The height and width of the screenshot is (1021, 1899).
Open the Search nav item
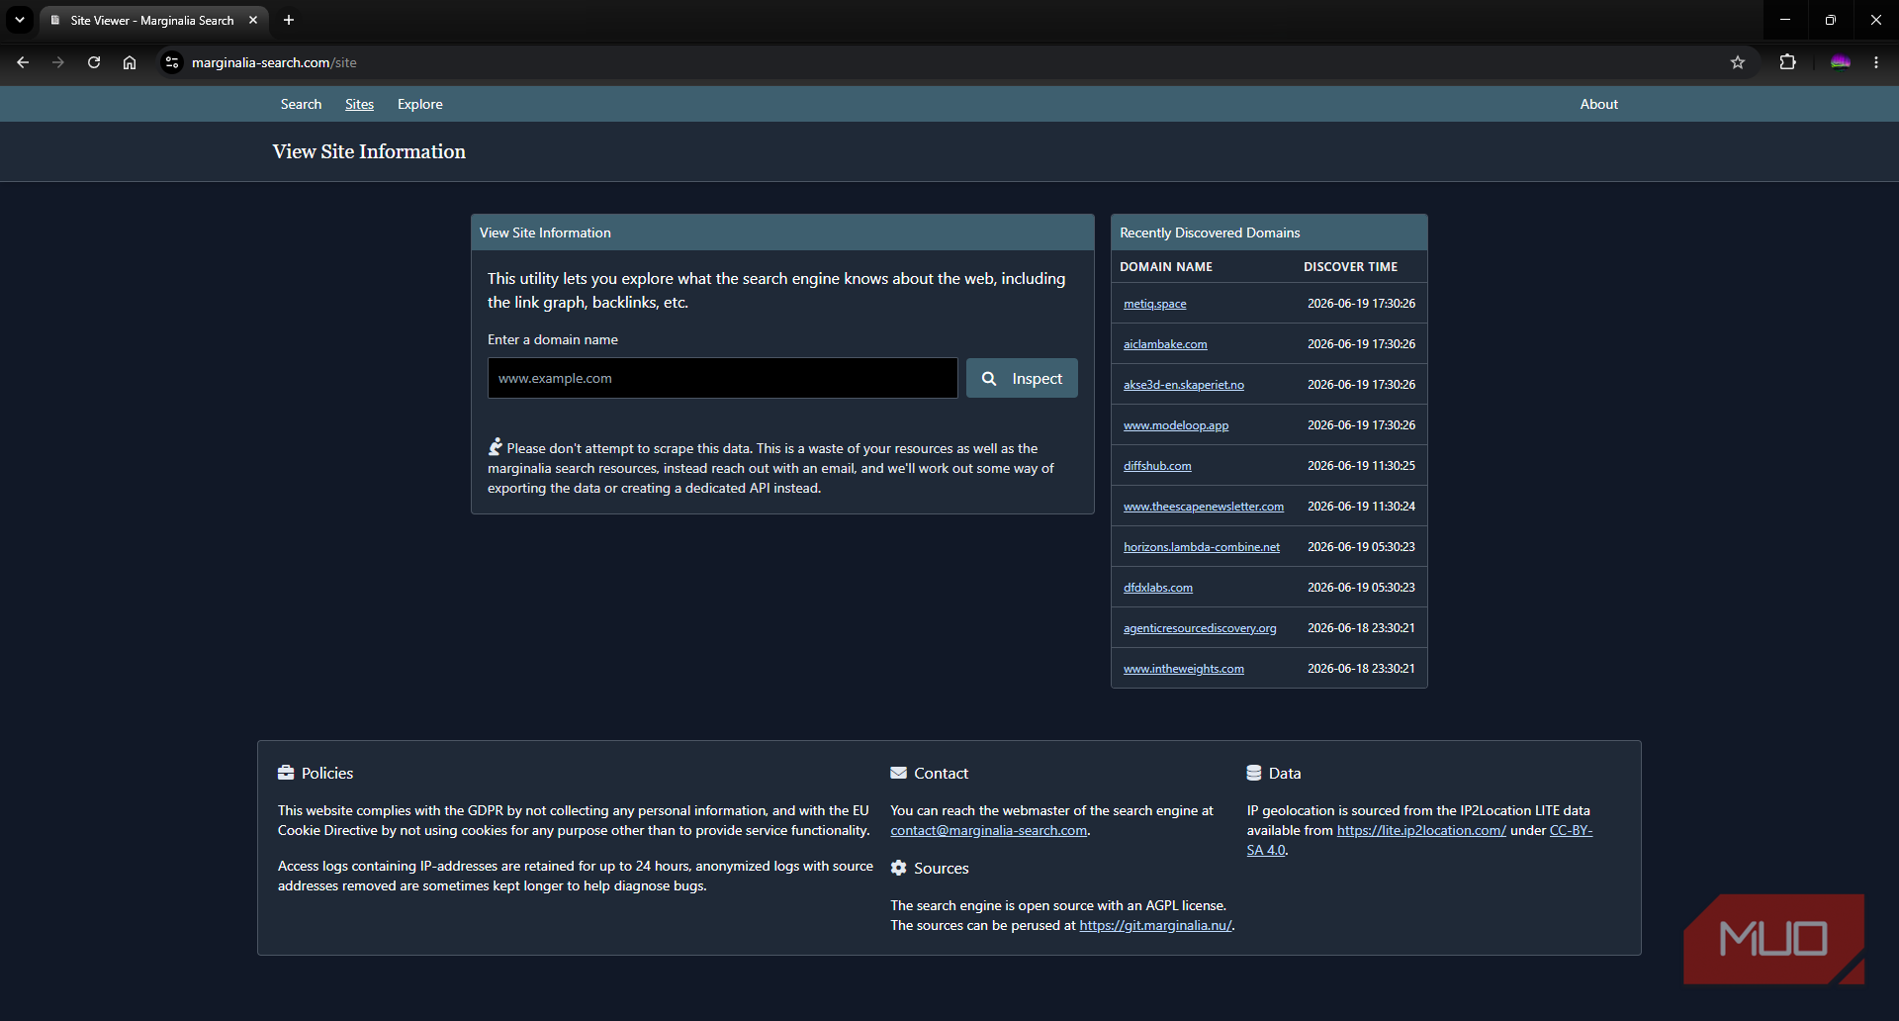point(301,104)
